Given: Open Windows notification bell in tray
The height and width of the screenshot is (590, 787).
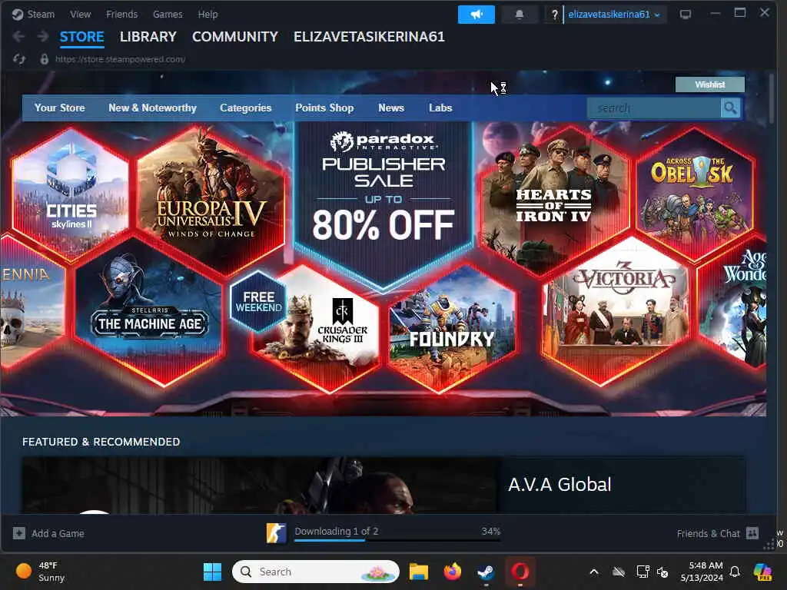Looking at the screenshot, I should coord(735,572).
